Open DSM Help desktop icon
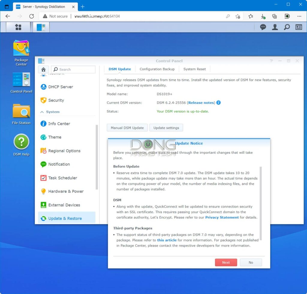The width and height of the screenshot is (307, 294). (x=21, y=145)
